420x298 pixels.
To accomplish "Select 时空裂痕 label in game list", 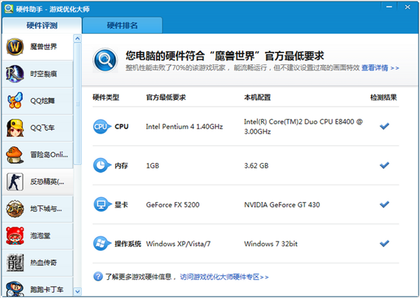I will [x=43, y=74].
